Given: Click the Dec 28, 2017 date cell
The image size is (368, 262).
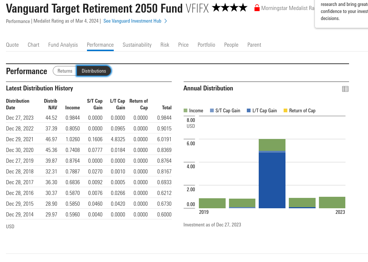Looking at the screenshot, I should 20,182.
